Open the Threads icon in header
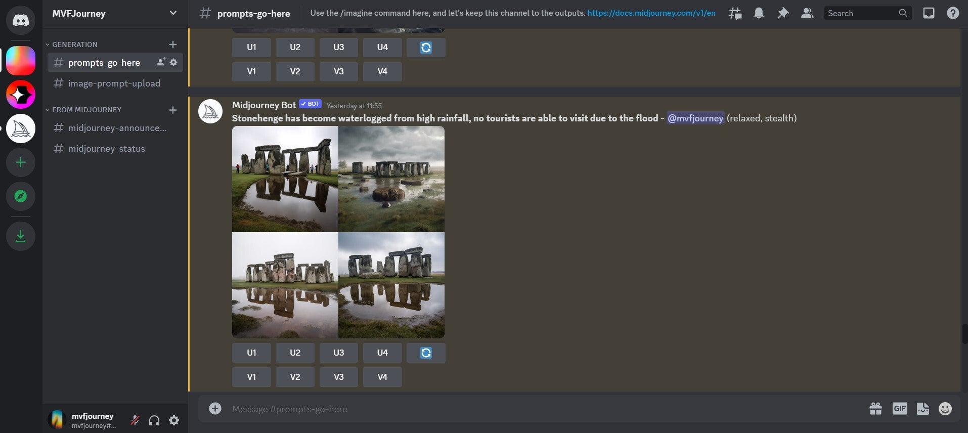The height and width of the screenshot is (433, 968). 735,13
